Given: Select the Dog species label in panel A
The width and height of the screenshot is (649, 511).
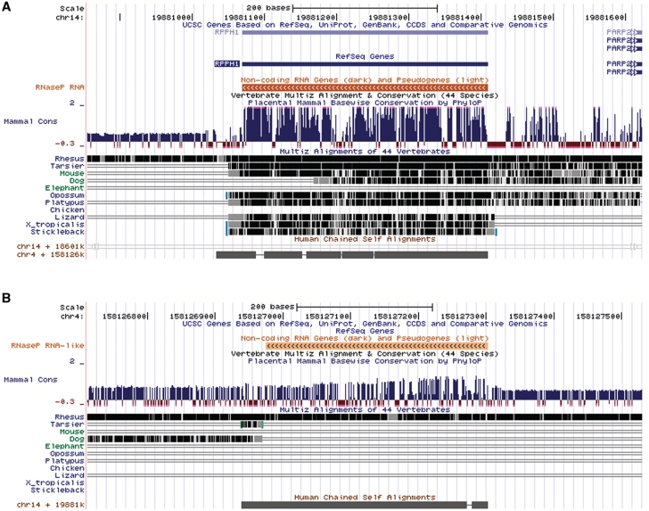Looking at the screenshot, I should (x=77, y=180).
